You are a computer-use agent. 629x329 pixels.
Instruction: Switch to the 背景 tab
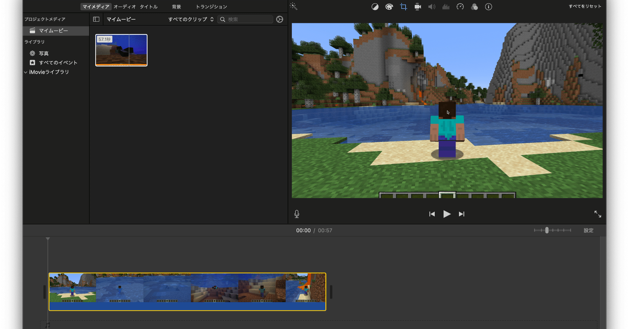click(x=177, y=7)
